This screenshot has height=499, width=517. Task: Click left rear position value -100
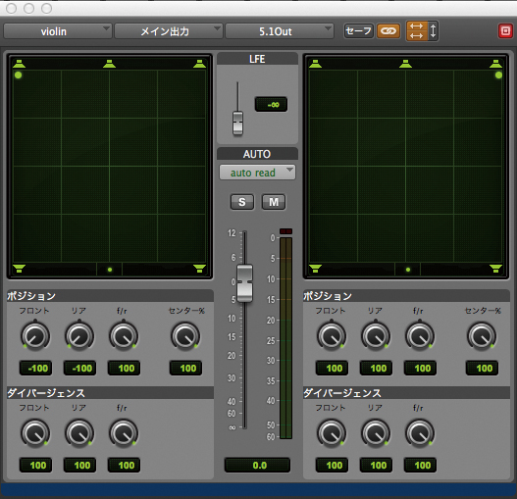click(x=79, y=369)
